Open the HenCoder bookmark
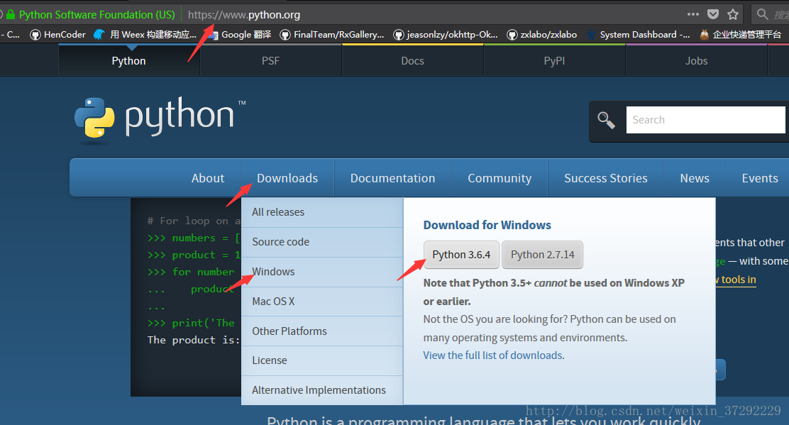789x425 pixels. point(58,34)
